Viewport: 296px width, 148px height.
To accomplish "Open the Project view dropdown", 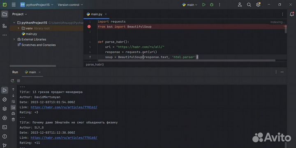I will pyautogui.click(x=19, y=14).
